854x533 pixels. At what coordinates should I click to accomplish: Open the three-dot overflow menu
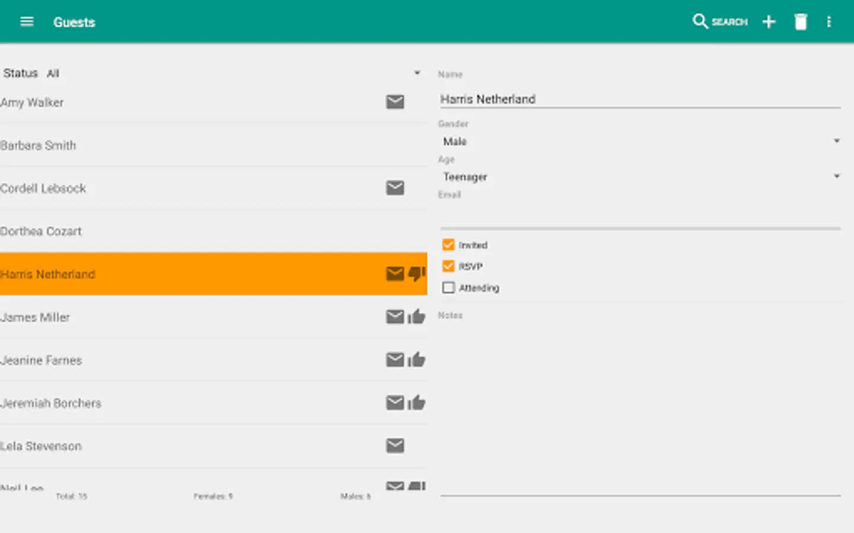829,22
